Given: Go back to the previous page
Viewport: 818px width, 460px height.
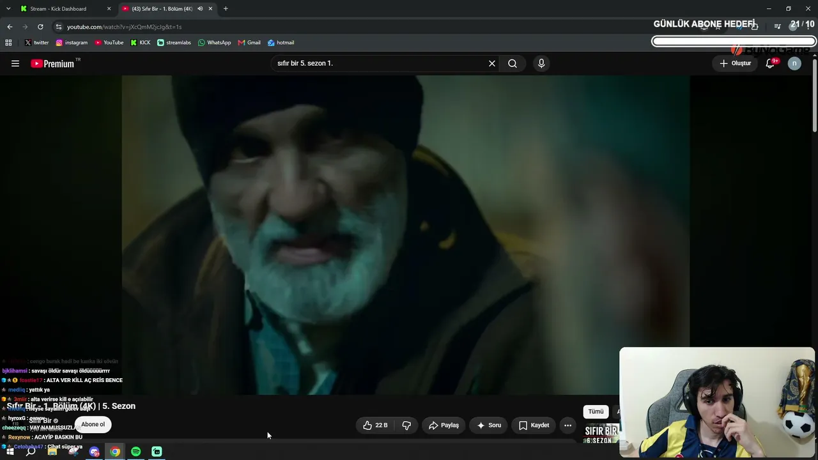Looking at the screenshot, I should tap(10, 27).
